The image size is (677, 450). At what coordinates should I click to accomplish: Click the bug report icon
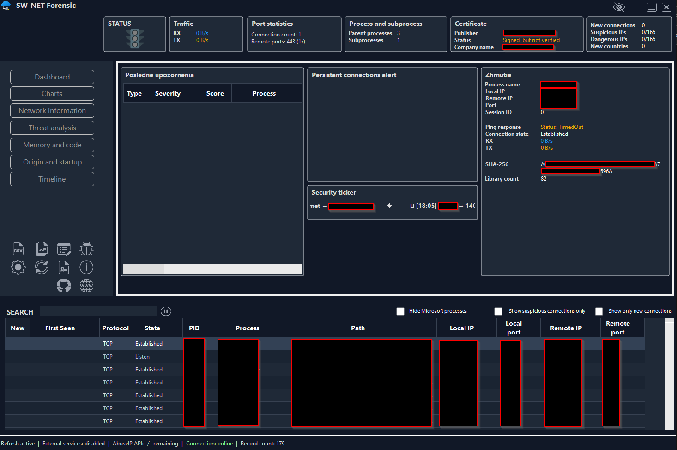point(86,249)
